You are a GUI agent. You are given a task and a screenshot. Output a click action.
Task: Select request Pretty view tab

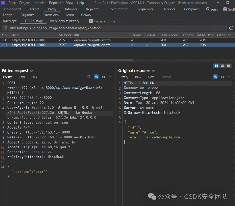pyautogui.click(x=7, y=77)
